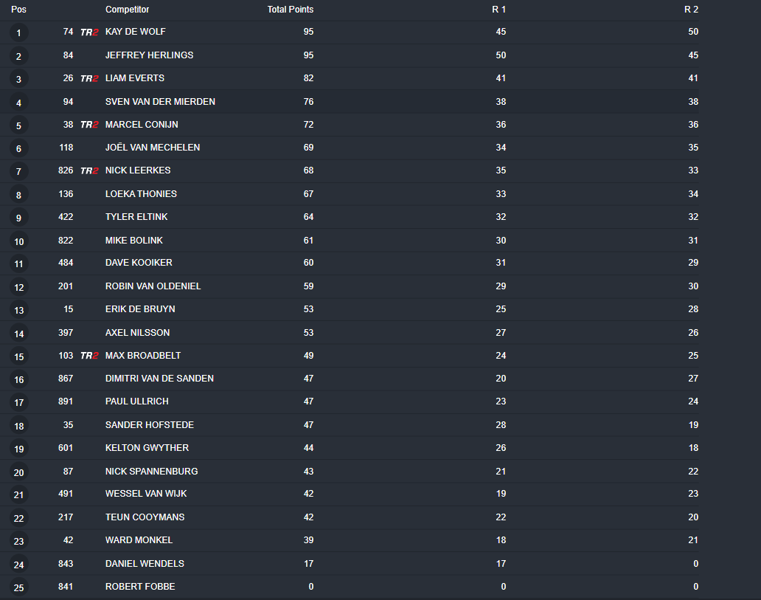The width and height of the screenshot is (761, 600).
Task: Click the position 25 circle badge
Action: coord(19,587)
